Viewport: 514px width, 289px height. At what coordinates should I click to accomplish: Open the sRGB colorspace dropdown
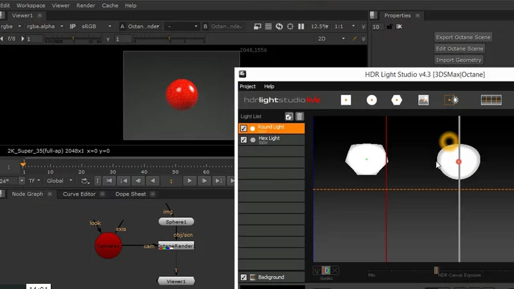pyautogui.click(x=96, y=26)
